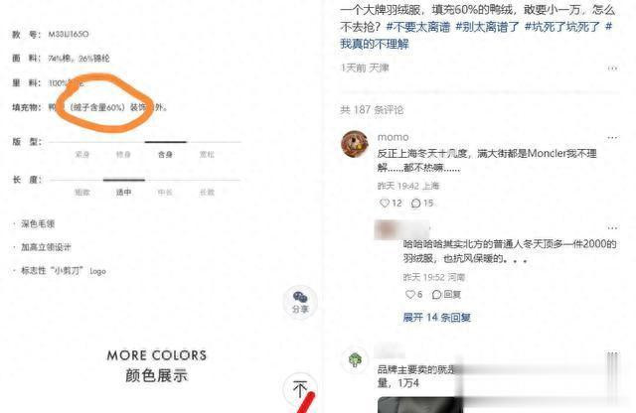The width and height of the screenshot is (636, 413).
Task: Open the broccoli avatar of third commenter
Action: (355, 359)
